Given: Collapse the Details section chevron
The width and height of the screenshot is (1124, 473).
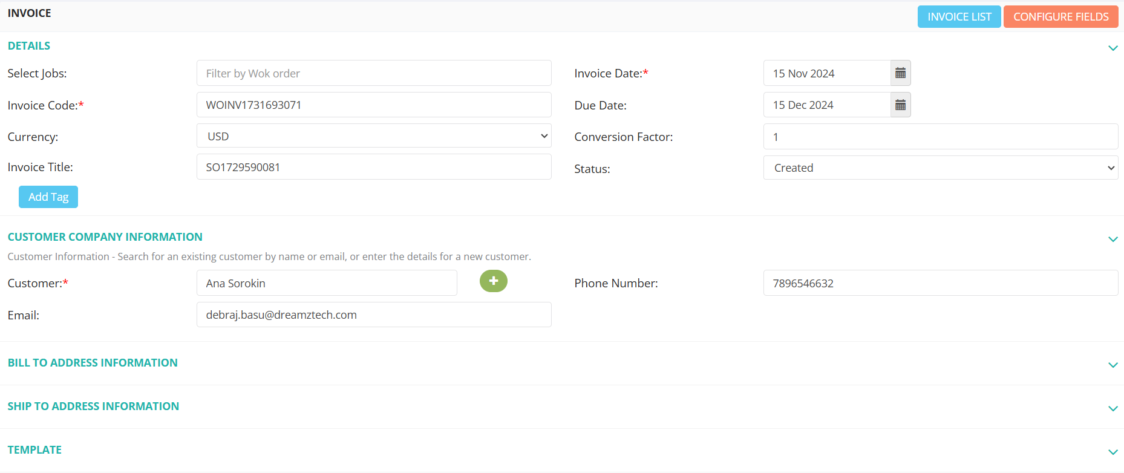Looking at the screenshot, I should [x=1113, y=48].
